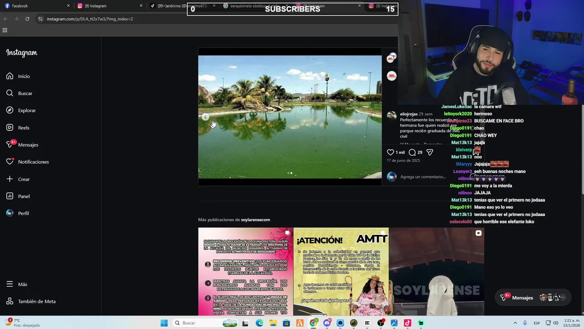Open the Panel dashboard
This screenshot has height=329, width=584.
[x=18, y=196]
